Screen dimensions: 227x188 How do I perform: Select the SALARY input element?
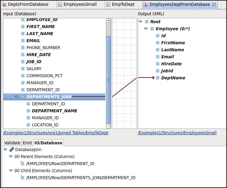click(x=34, y=69)
